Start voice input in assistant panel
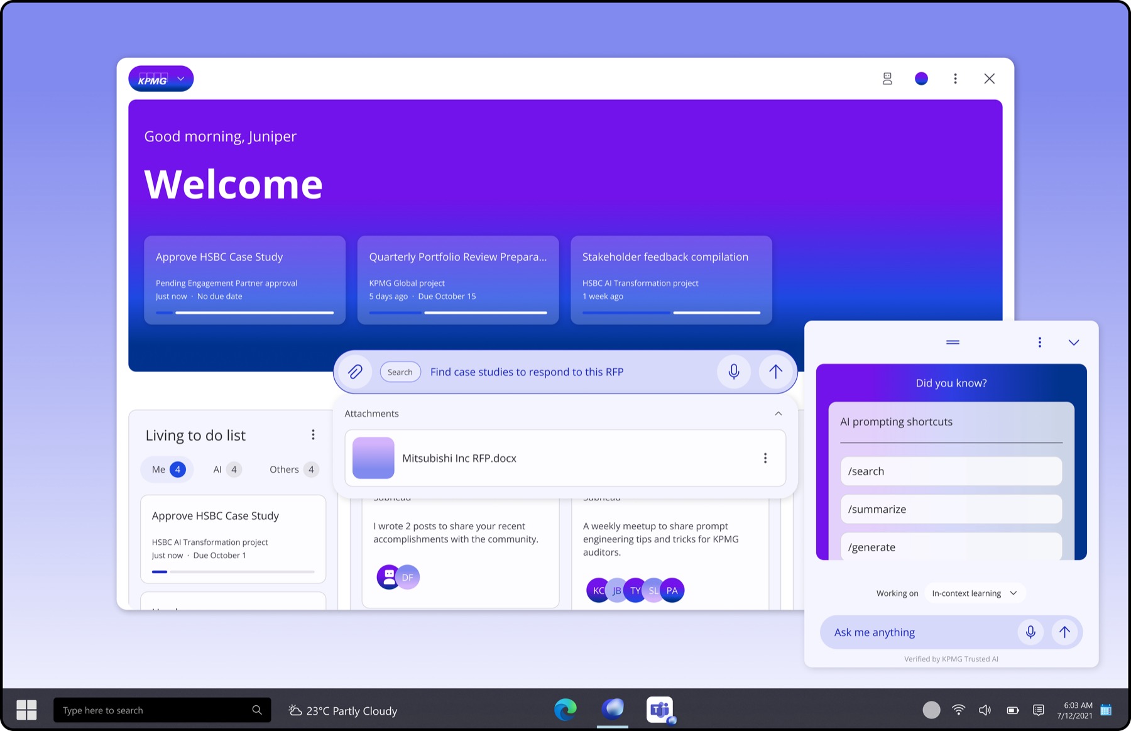The image size is (1131, 731). [x=1030, y=632]
